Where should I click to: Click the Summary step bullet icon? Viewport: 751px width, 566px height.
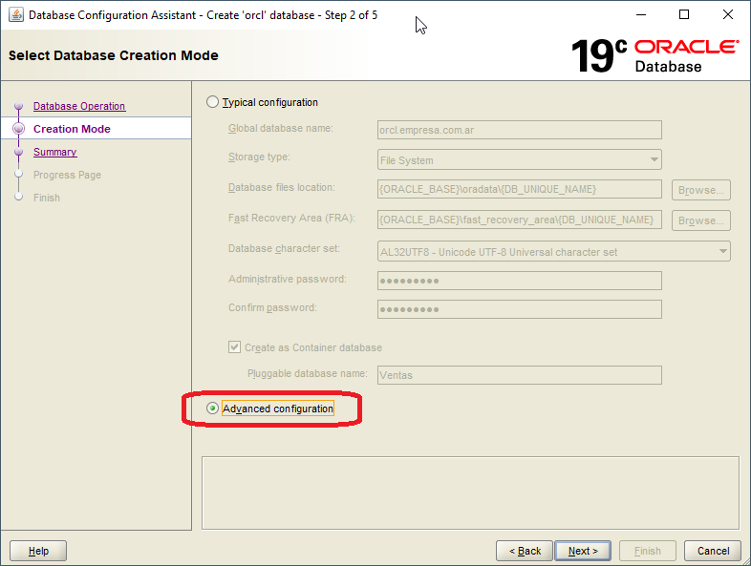[19, 152]
